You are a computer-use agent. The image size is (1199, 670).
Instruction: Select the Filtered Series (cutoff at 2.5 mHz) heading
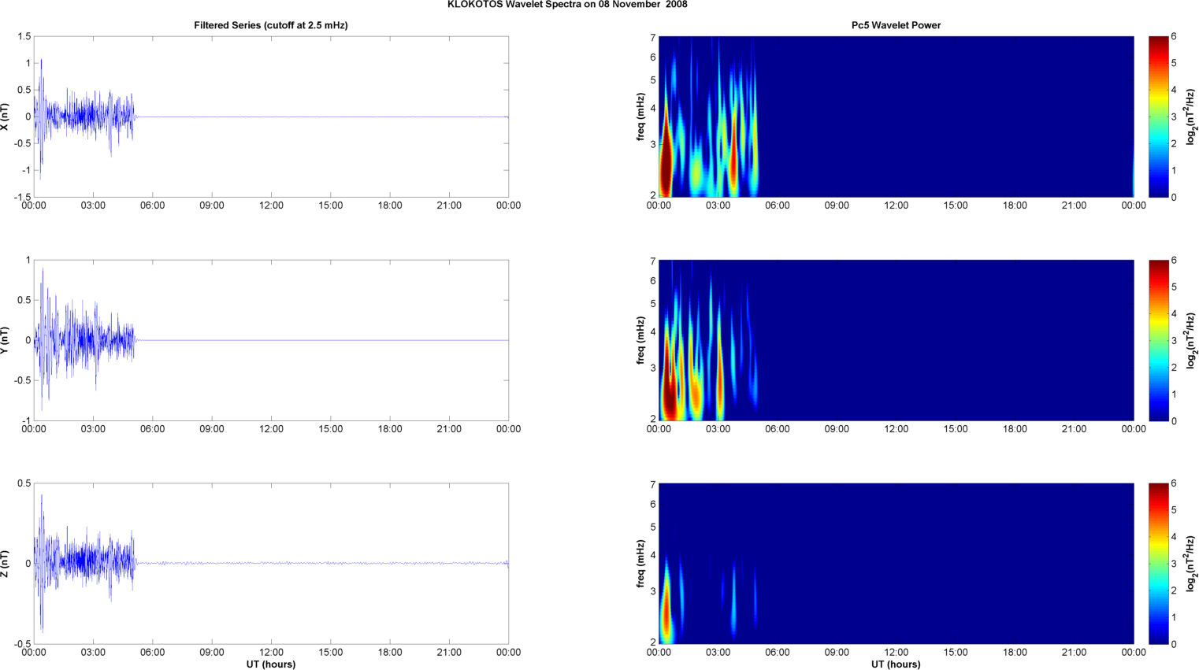pyautogui.click(x=271, y=25)
